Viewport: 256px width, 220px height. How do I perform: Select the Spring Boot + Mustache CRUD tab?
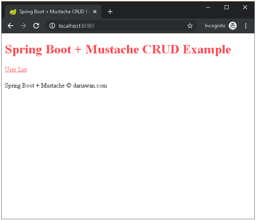coord(53,12)
